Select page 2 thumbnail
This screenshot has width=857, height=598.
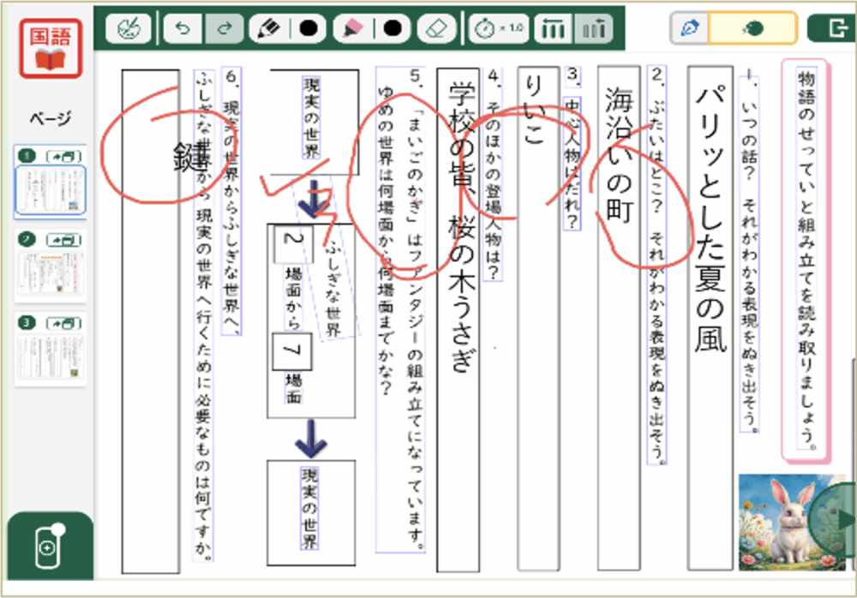(51, 273)
